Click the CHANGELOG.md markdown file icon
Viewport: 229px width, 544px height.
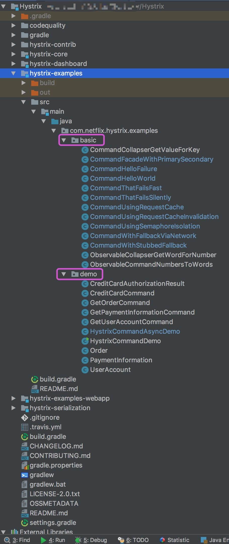tap(24, 446)
